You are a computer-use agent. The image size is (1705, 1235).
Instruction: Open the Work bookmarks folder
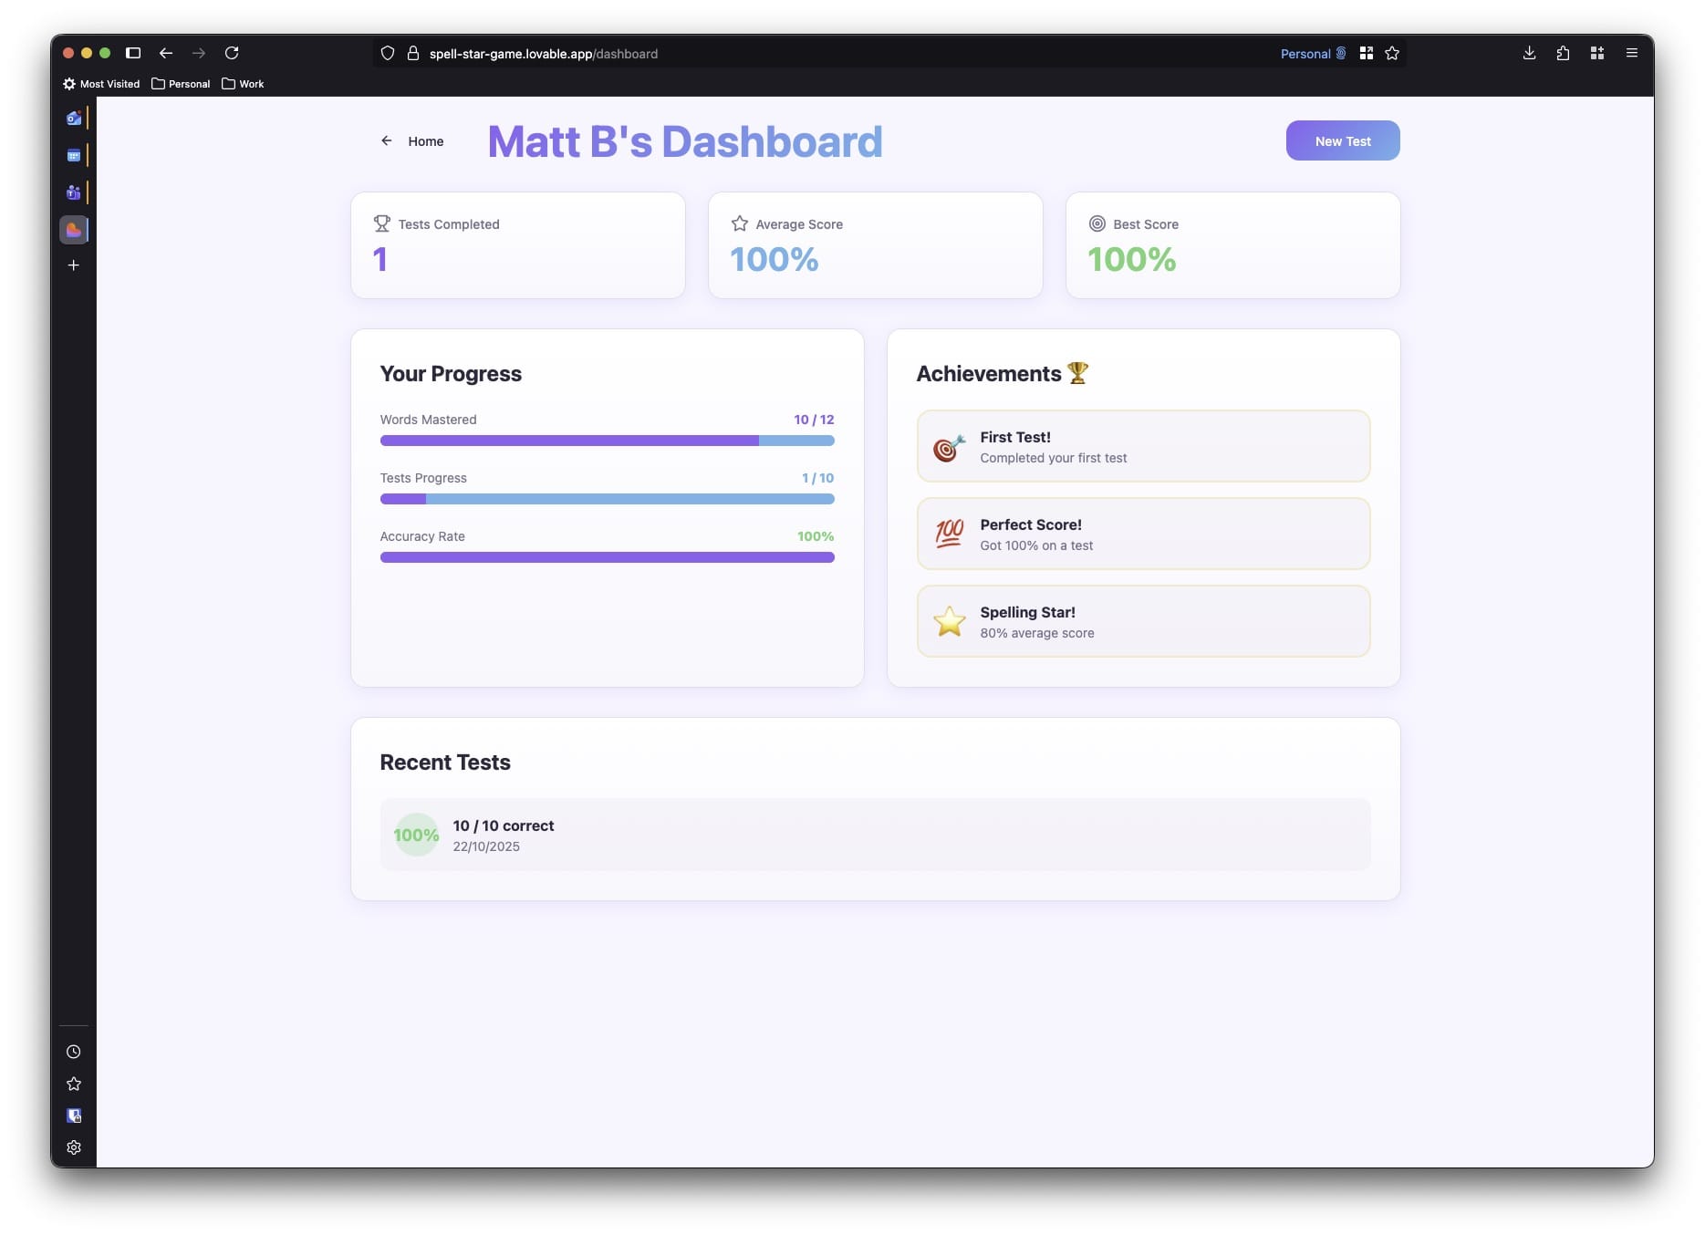243,84
